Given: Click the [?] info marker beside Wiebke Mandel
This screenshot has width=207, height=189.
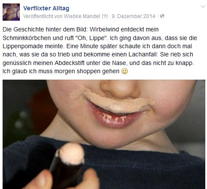Looking at the screenshot, I should (105, 16).
